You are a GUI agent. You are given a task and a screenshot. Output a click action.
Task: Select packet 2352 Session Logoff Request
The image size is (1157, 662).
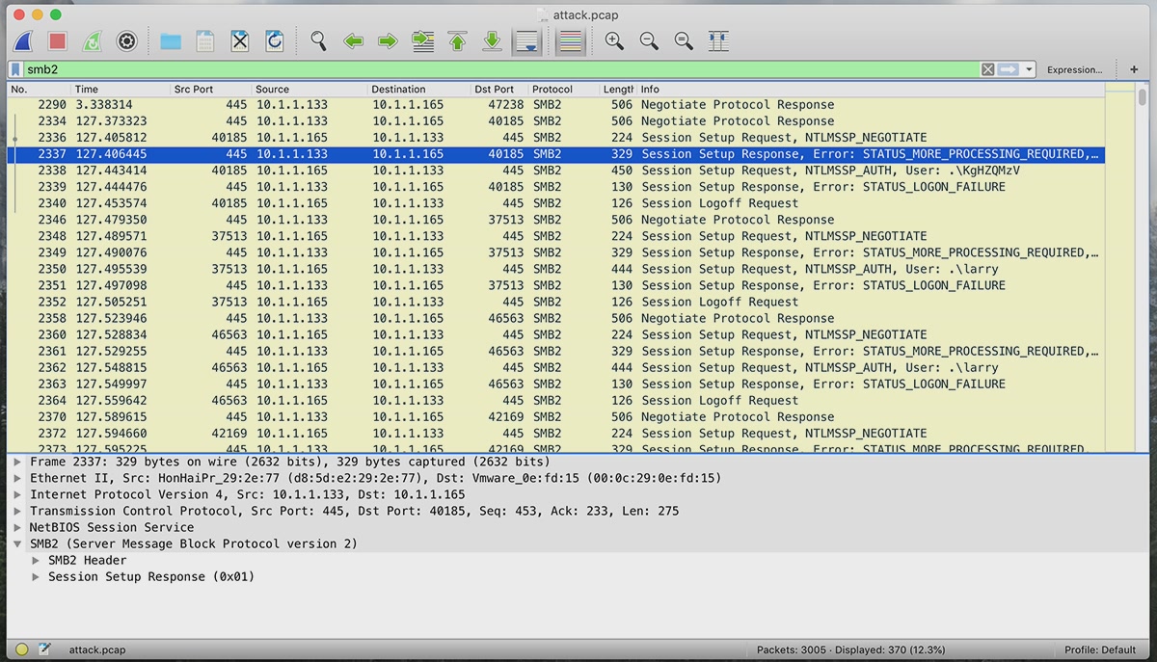click(555, 302)
